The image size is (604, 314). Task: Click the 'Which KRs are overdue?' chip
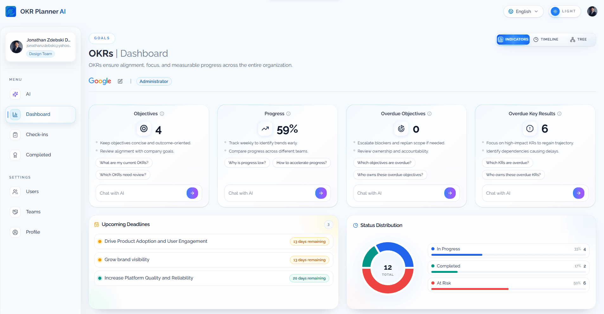[507, 162]
